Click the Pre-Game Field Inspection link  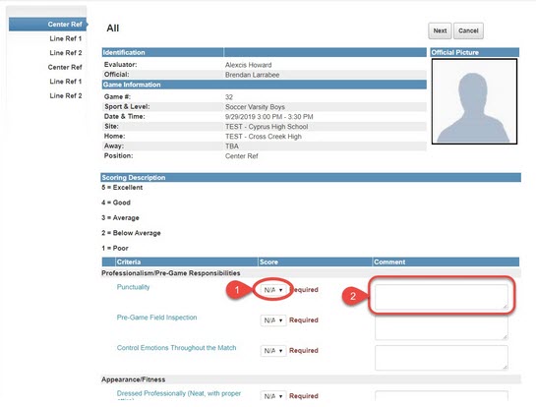pyautogui.click(x=157, y=318)
